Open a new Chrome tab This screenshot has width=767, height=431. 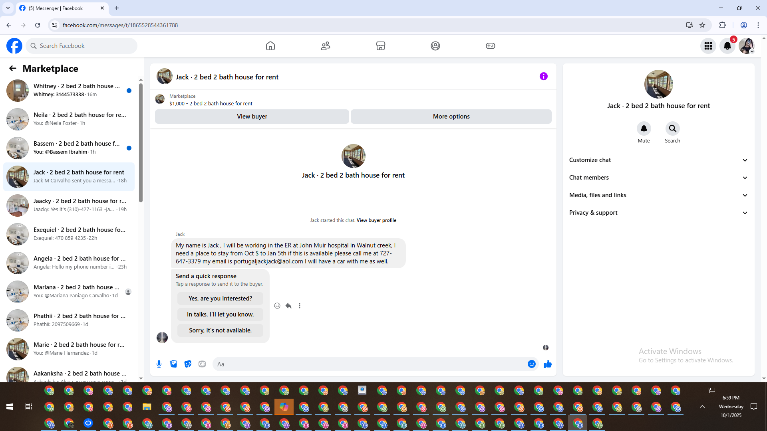117,8
